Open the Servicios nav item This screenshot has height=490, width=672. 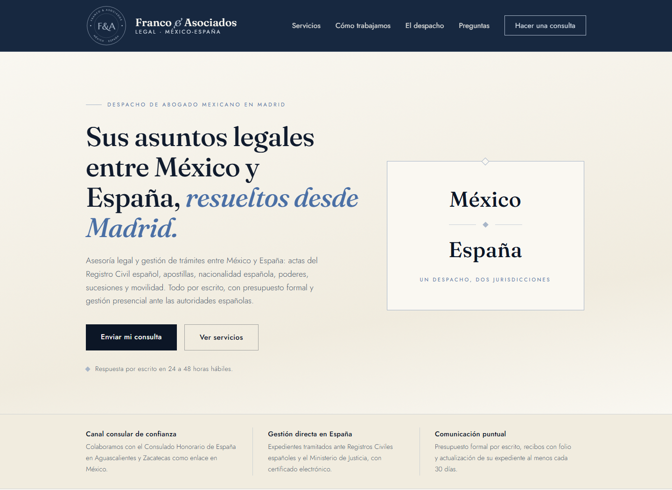click(306, 26)
